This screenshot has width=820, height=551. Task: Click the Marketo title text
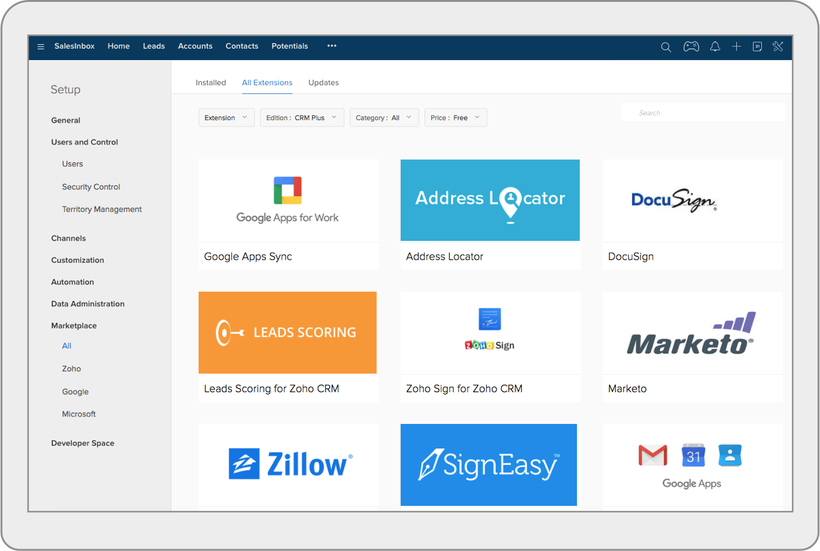[627, 388]
